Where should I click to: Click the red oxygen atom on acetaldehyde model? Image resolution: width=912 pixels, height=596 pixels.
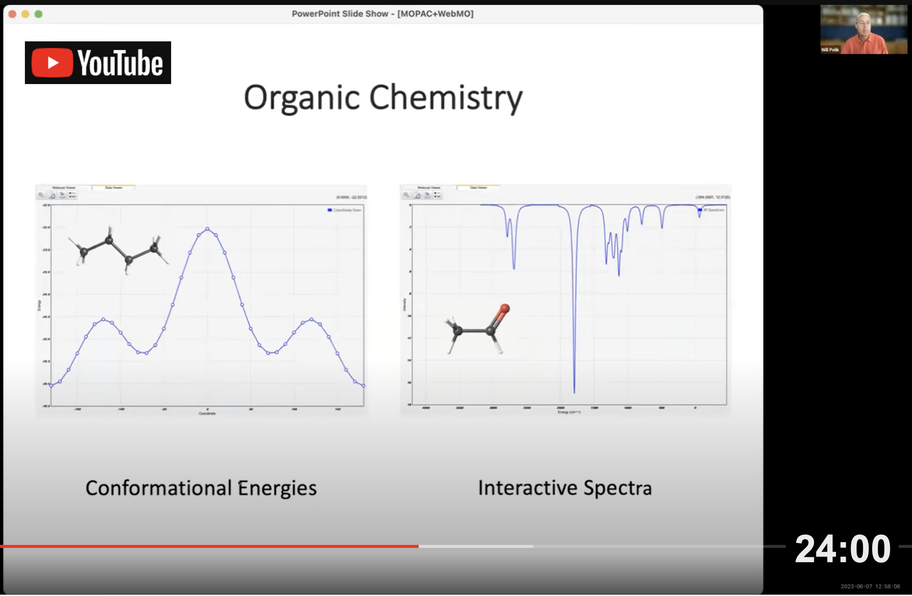click(x=504, y=308)
